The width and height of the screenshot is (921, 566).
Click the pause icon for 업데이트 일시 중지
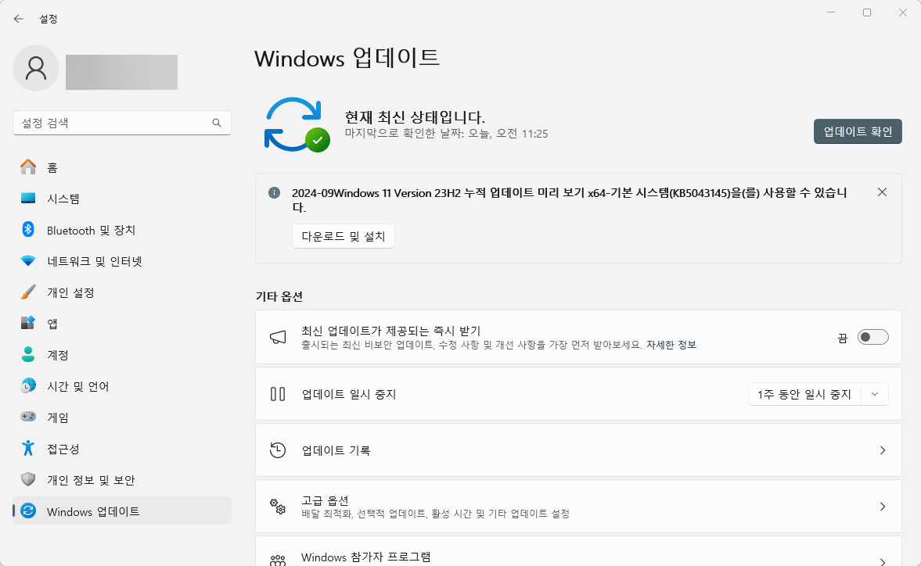point(278,393)
